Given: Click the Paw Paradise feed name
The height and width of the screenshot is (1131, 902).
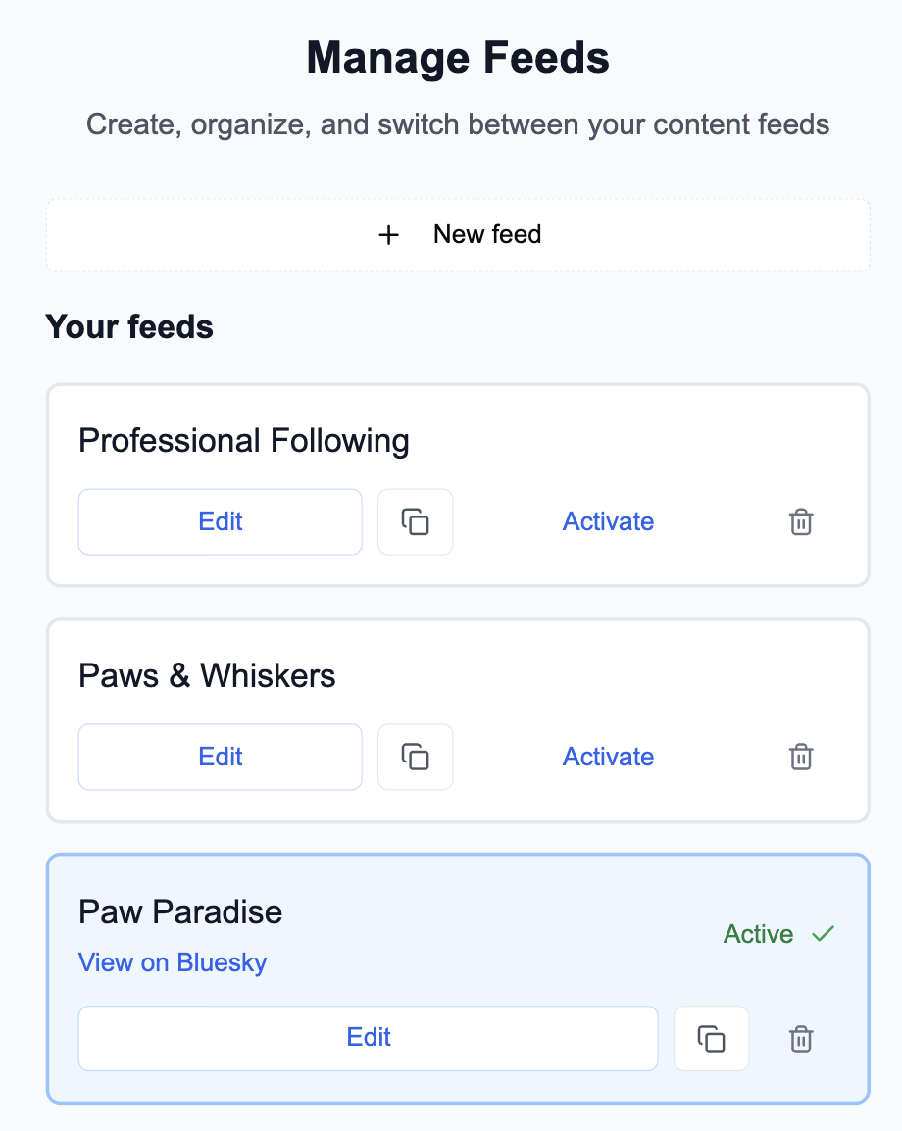Looking at the screenshot, I should point(180,912).
